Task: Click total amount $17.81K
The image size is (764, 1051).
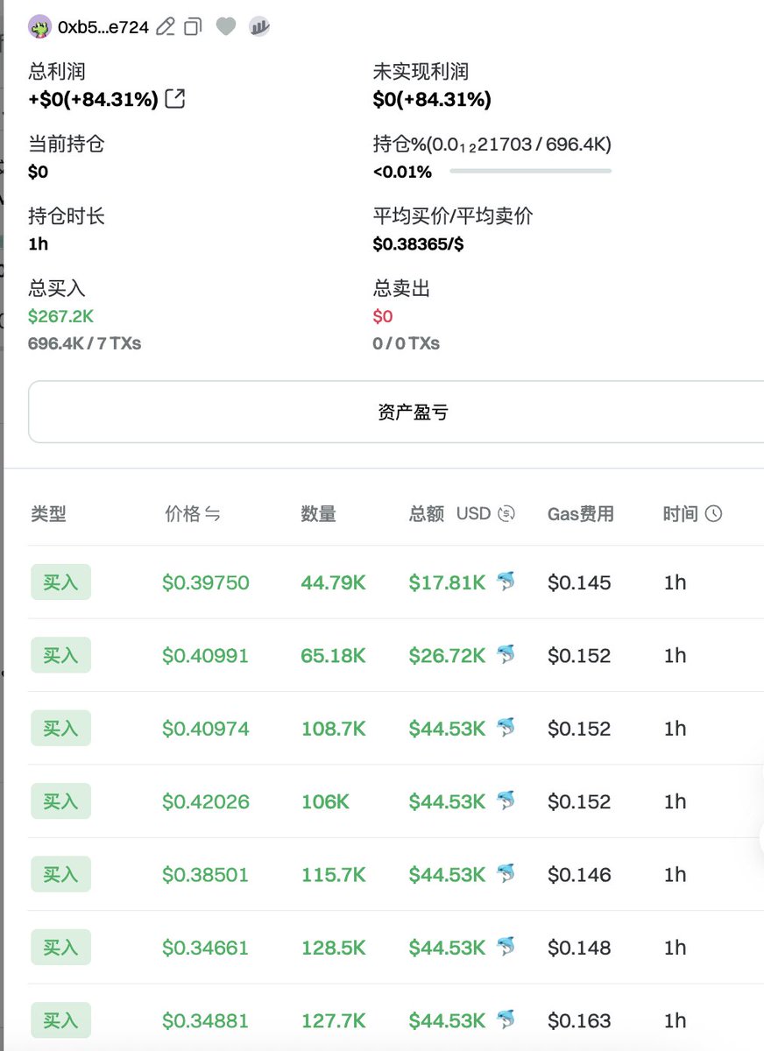Action: click(447, 582)
